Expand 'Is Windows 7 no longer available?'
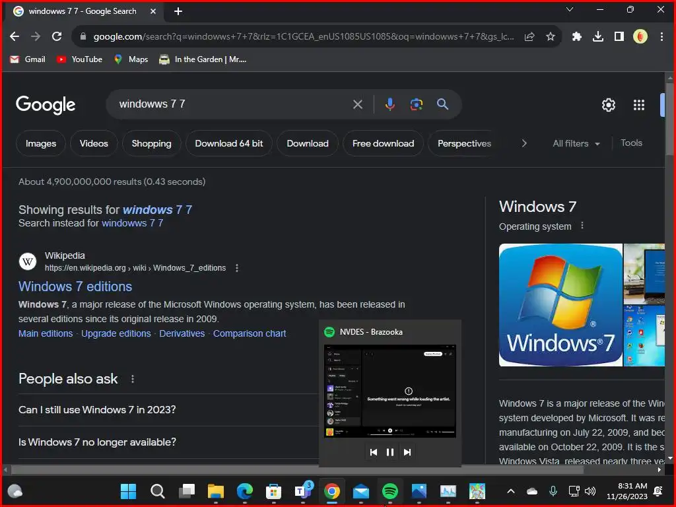The image size is (676, 507). click(168, 442)
